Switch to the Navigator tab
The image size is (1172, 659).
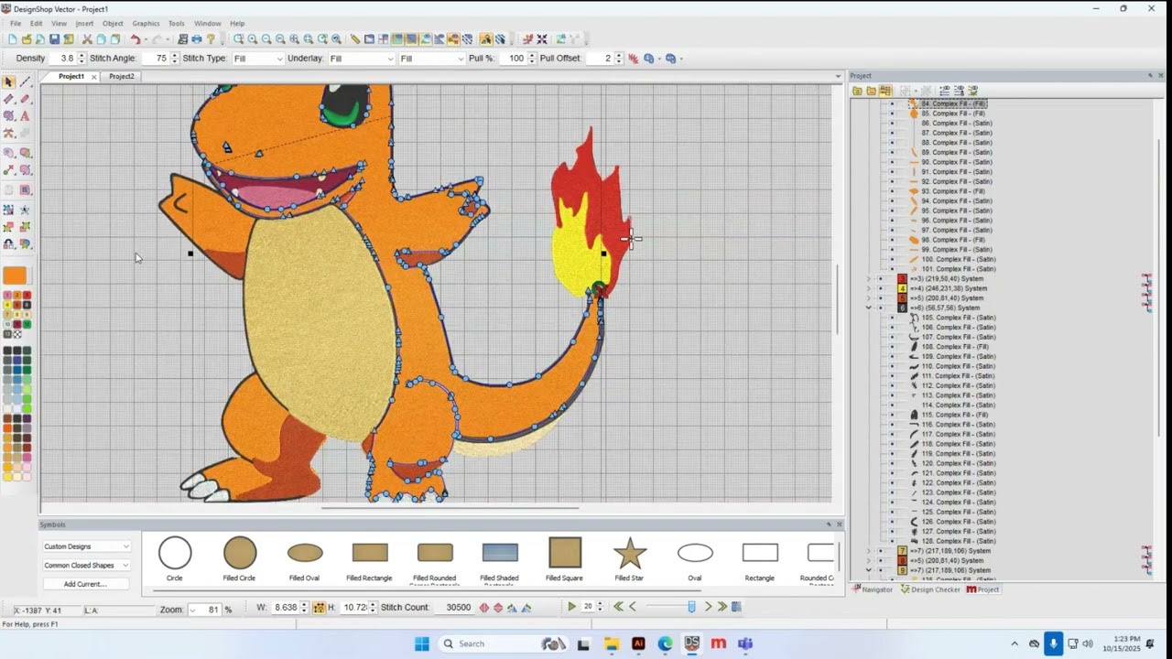click(x=872, y=589)
